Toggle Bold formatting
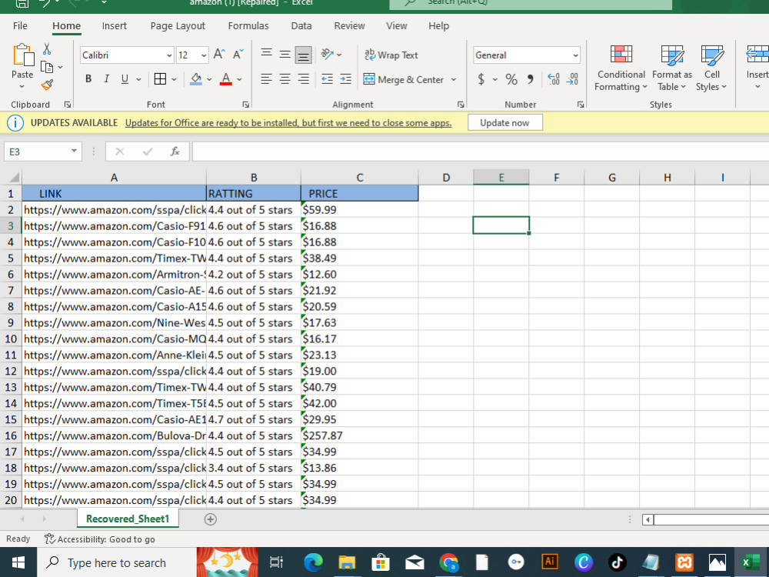 [88, 79]
